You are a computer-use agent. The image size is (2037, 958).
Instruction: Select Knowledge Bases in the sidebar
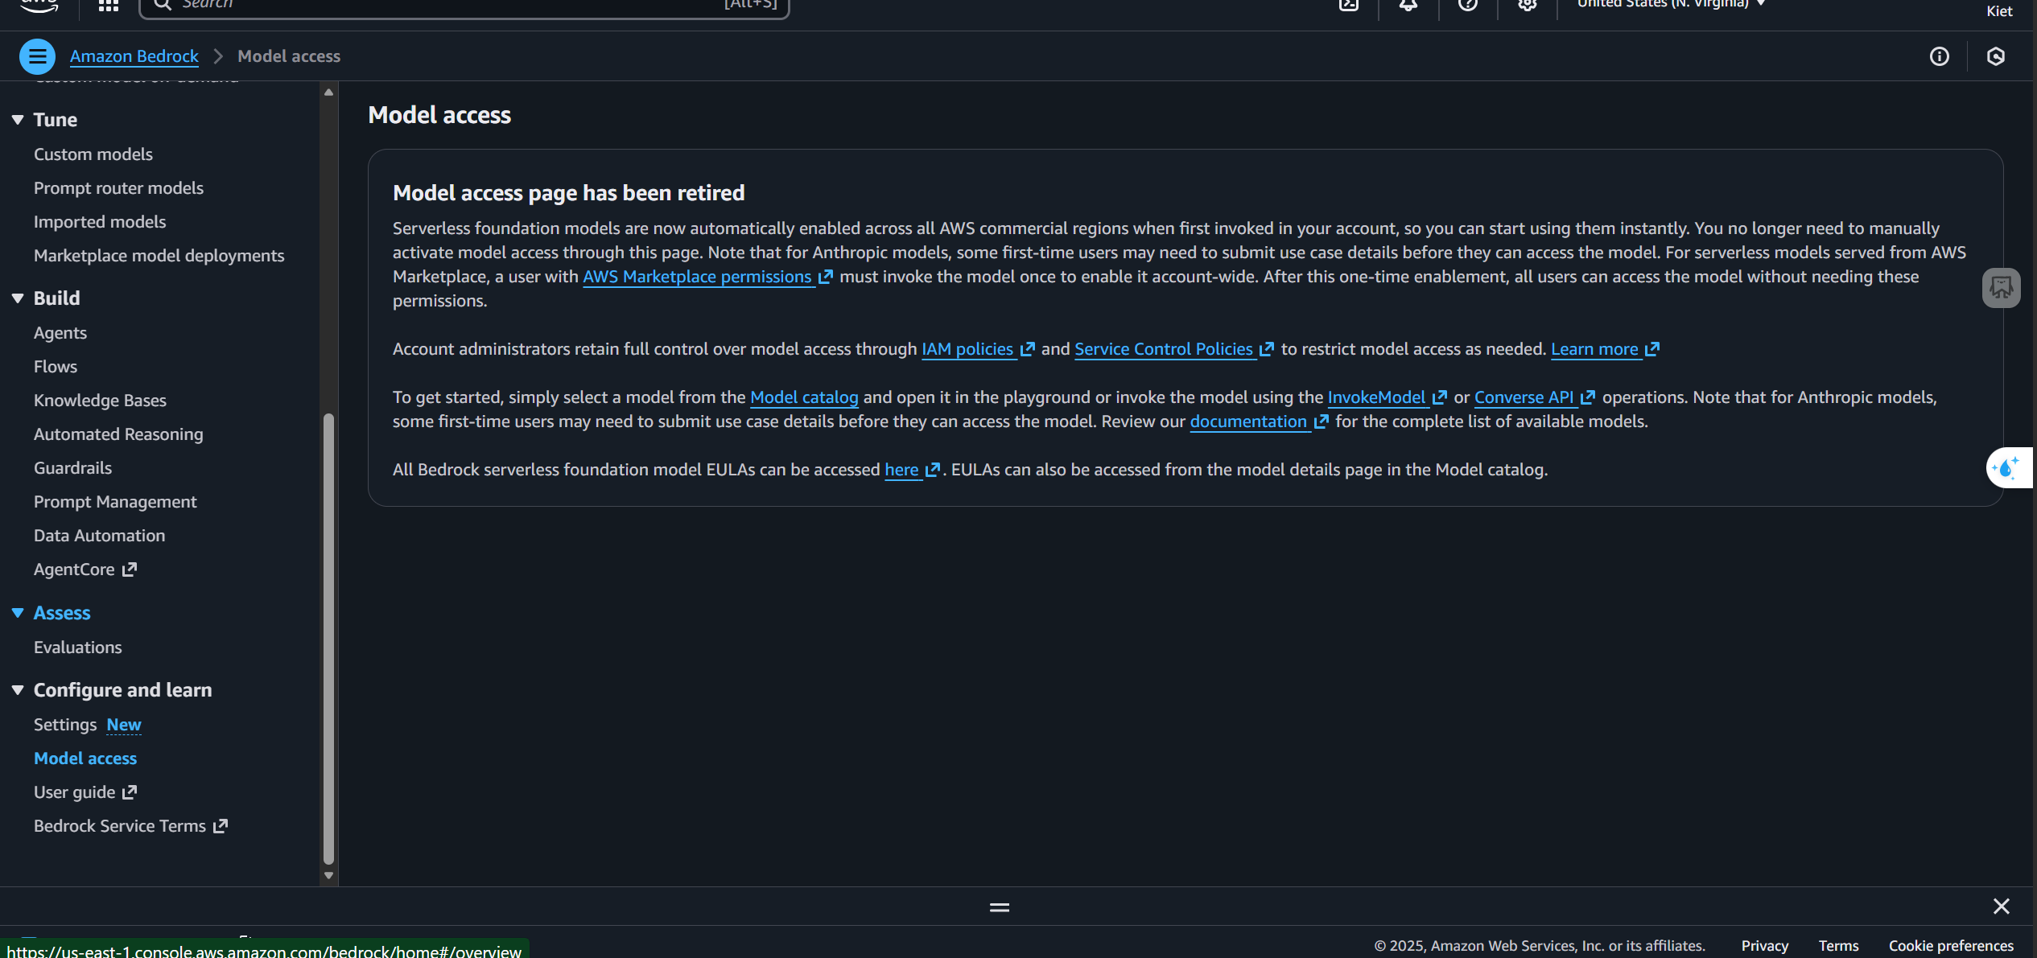[100, 400]
